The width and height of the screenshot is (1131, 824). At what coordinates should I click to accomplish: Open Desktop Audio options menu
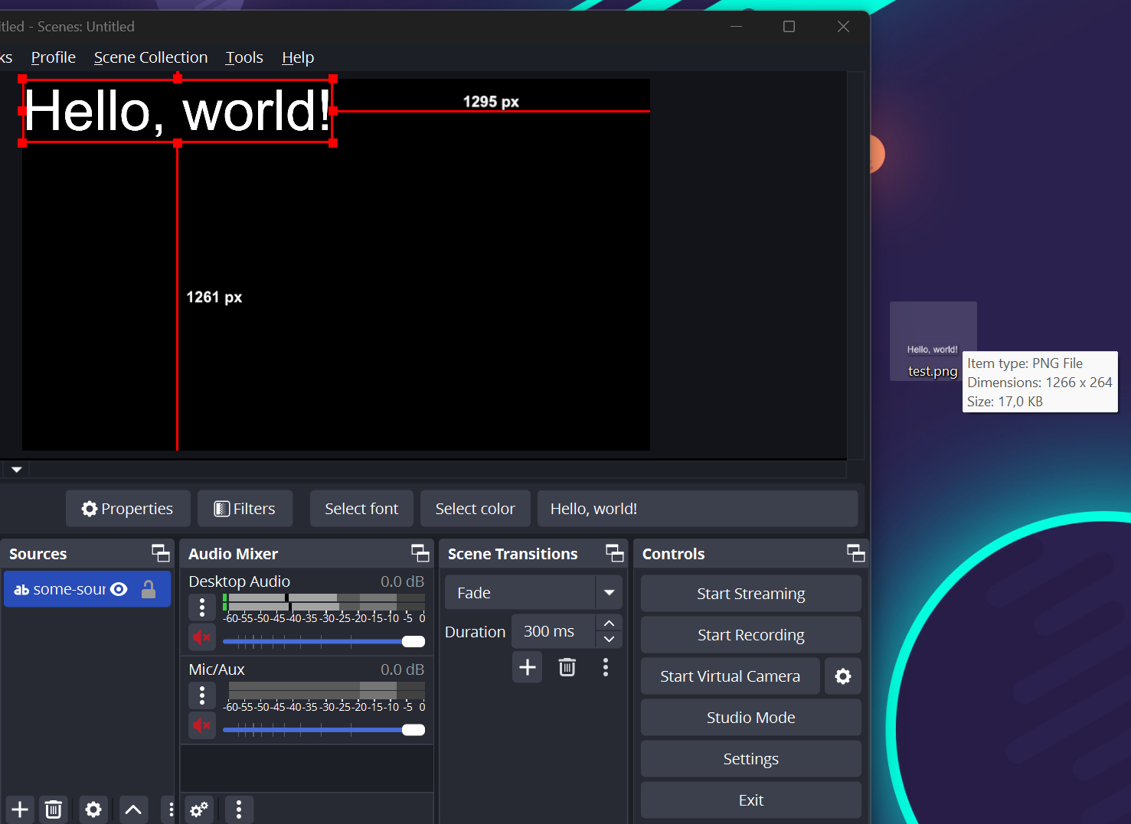pyautogui.click(x=202, y=607)
